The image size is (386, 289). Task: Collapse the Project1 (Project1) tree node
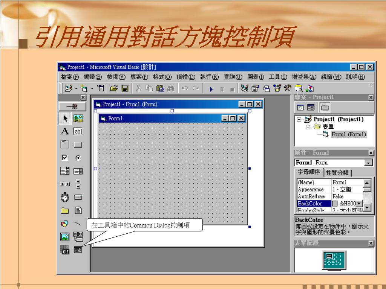(x=299, y=119)
